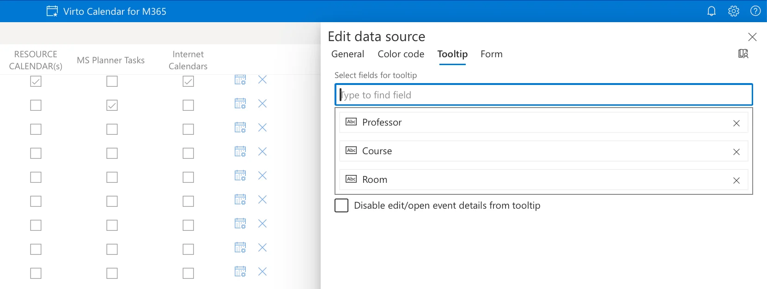Screen dimensions: 767x289
Task: Check Internet Calendars box in the last row
Action: pyautogui.click(x=188, y=273)
